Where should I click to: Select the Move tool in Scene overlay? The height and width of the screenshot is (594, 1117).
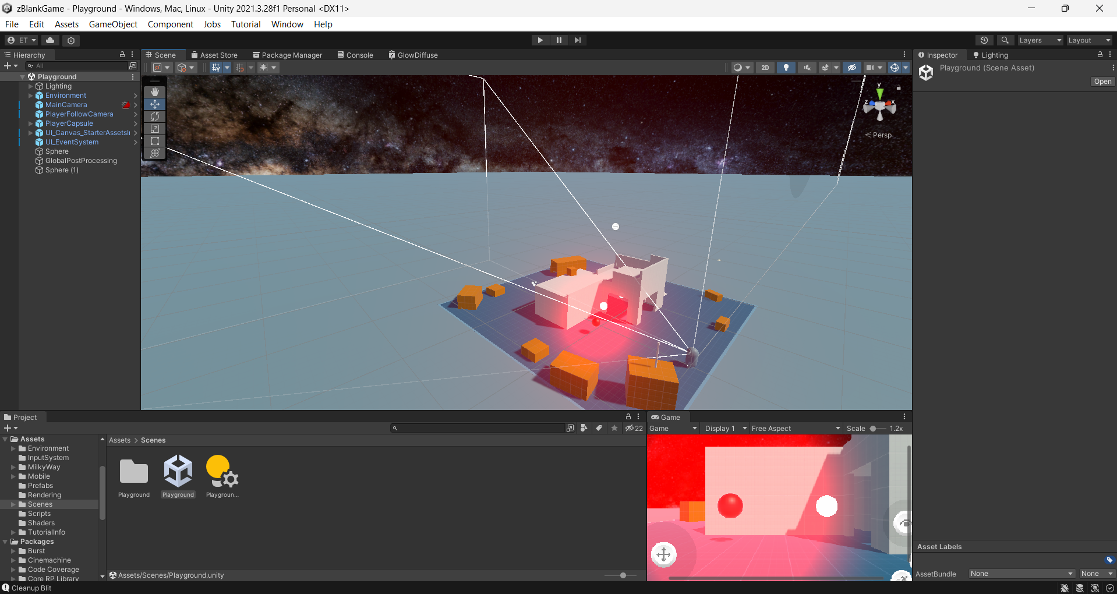point(155,104)
